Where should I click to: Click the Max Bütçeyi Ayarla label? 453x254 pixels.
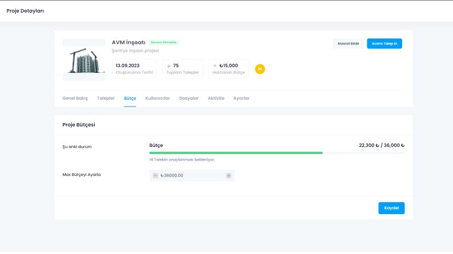coord(82,174)
